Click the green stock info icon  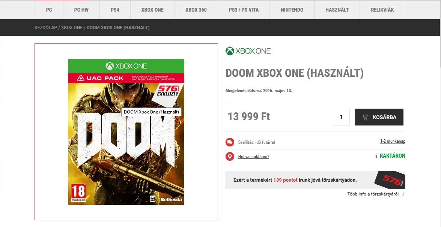click(376, 156)
